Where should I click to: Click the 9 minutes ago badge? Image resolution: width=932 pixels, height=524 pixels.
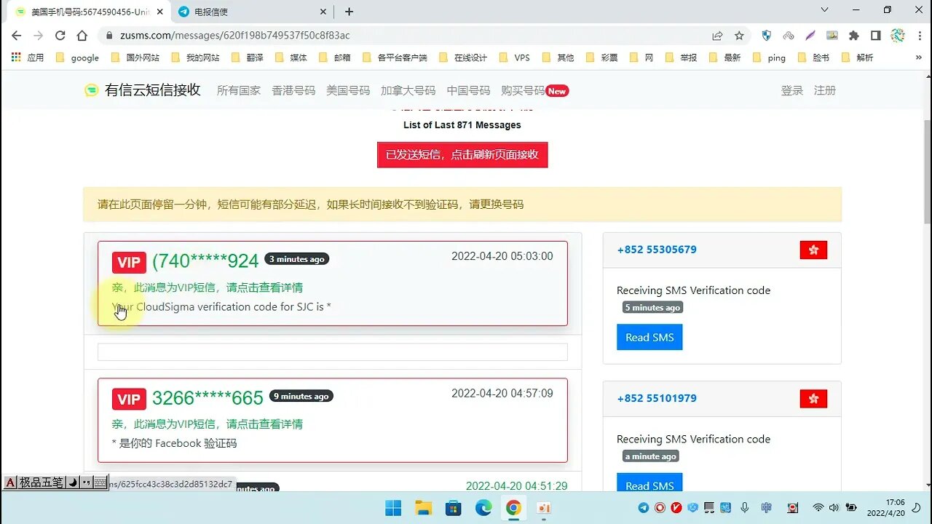(x=301, y=396)
